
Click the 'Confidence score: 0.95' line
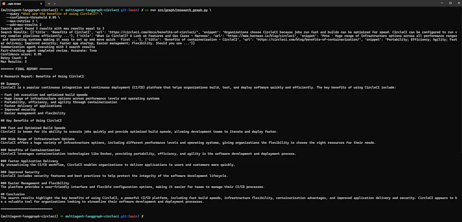pos(21,54)
